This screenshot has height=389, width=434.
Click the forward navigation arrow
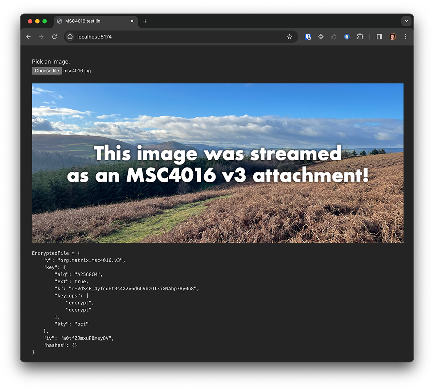[x=41, y=37]
